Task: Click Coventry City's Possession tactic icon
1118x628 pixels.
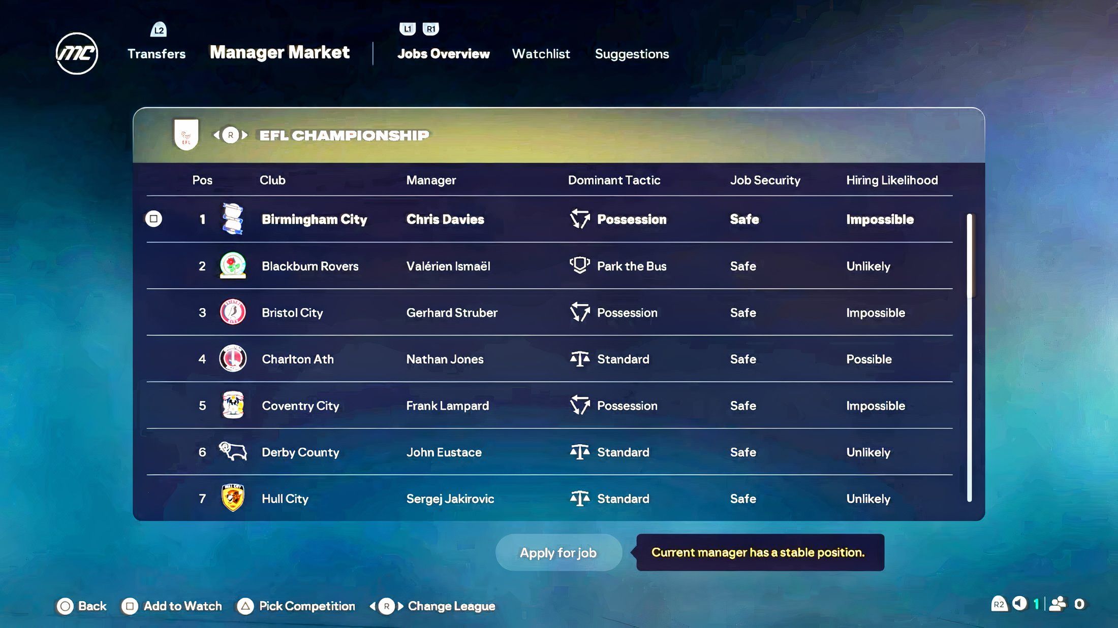Action: (x=579, y=405)
